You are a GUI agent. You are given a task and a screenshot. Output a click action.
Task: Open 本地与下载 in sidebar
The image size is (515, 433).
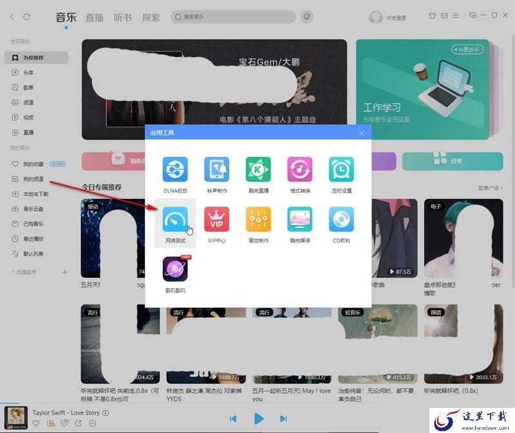tap(37, 194)
